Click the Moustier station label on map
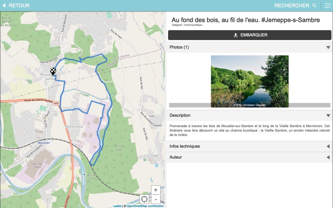 (44, 143)
